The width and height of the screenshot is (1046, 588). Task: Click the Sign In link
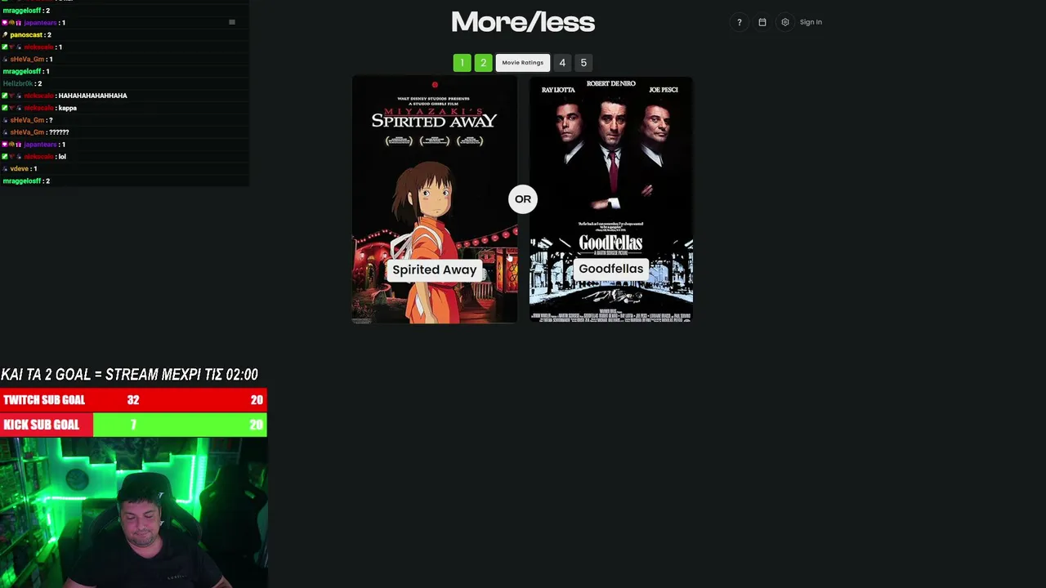(811, 22)
